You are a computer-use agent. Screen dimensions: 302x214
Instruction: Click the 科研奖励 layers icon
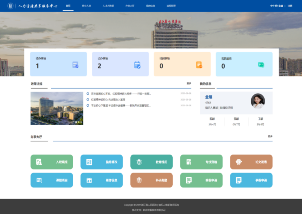pos(139,180)
